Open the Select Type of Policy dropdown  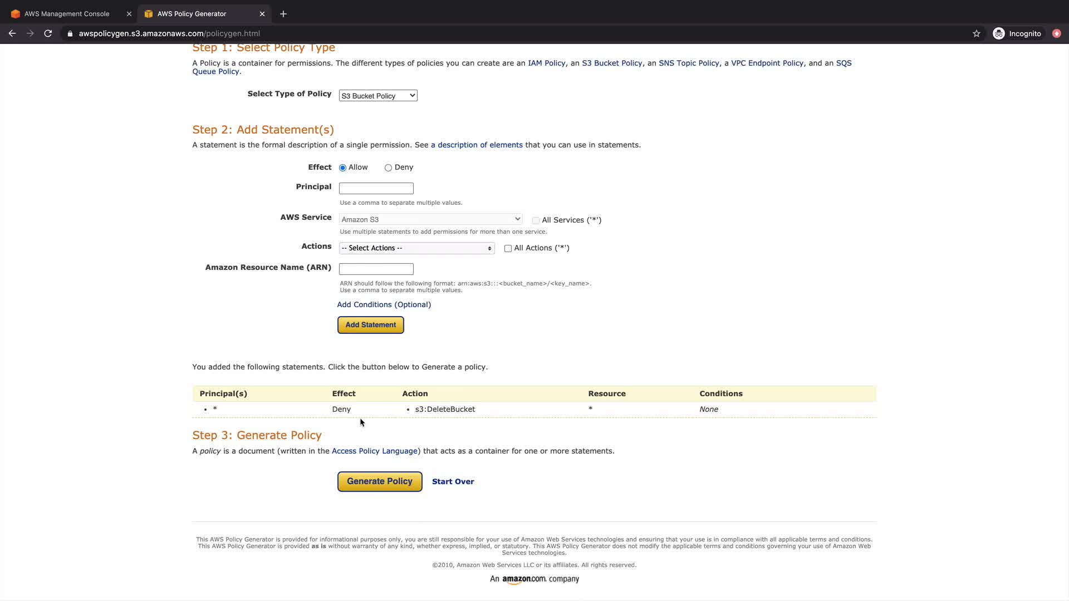click(x=378, y=96)
